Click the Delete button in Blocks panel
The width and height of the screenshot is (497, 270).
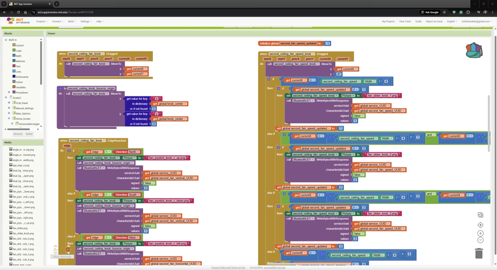[29, 134]
